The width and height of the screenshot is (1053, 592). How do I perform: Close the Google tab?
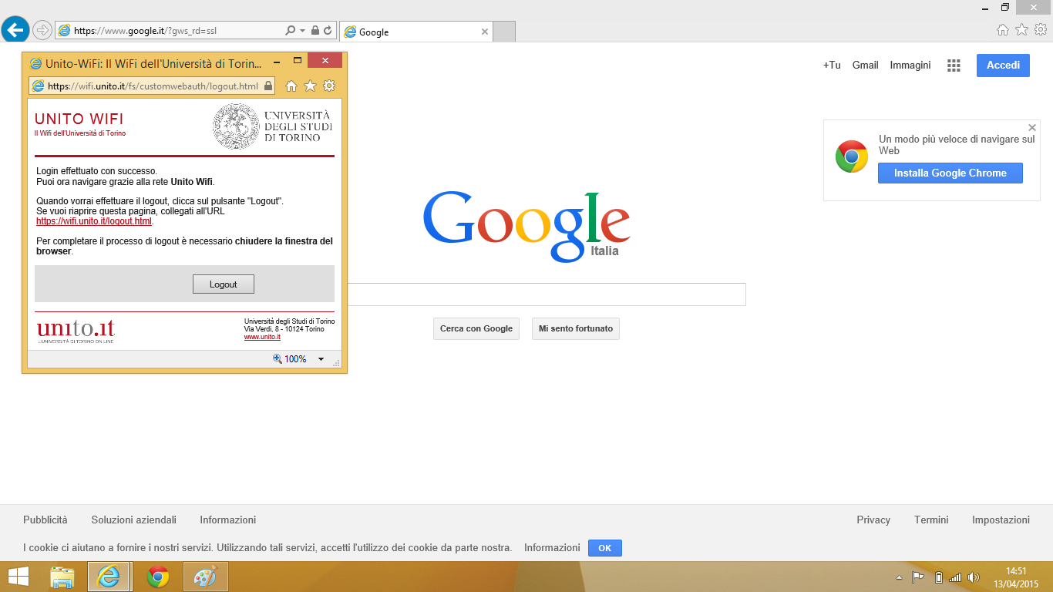(x=485, y=32)
